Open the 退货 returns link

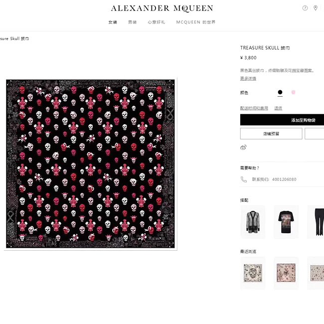[x=278, y=108]
